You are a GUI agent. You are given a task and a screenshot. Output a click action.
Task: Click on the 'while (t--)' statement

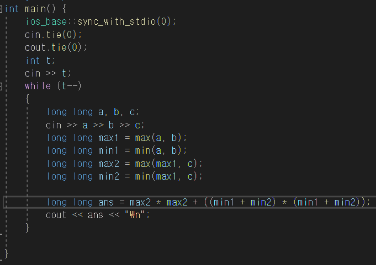pyautogui.click(x=53, y=86)
